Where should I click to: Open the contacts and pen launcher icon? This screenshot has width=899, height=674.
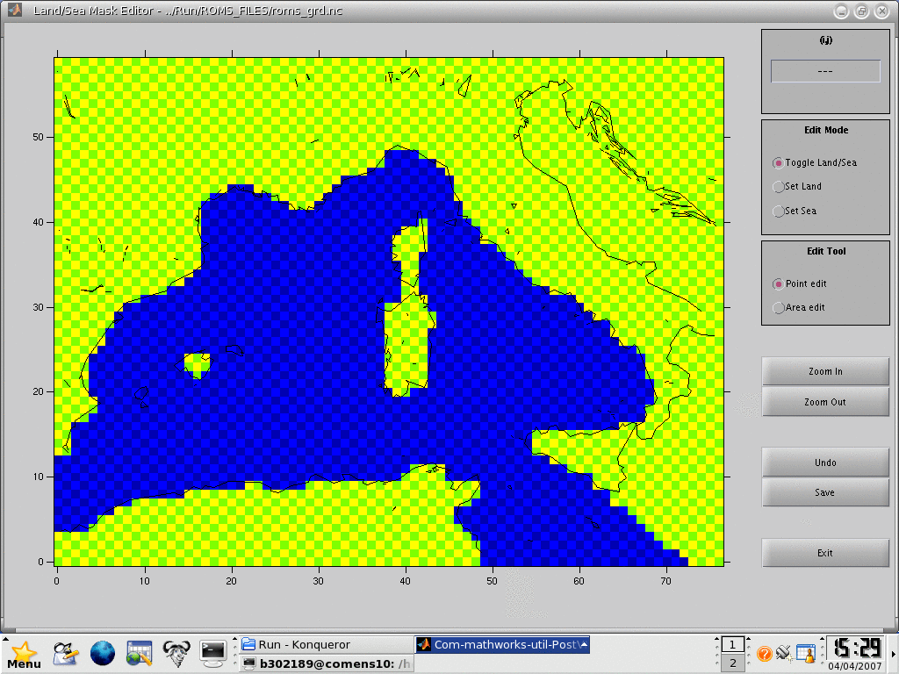[x=66, y=653]
